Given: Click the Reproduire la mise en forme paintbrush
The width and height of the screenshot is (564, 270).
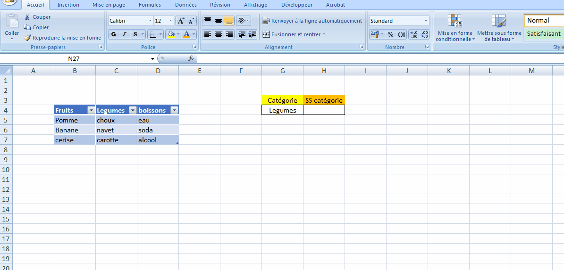Looking at the screenshot, I should [28, 38].
